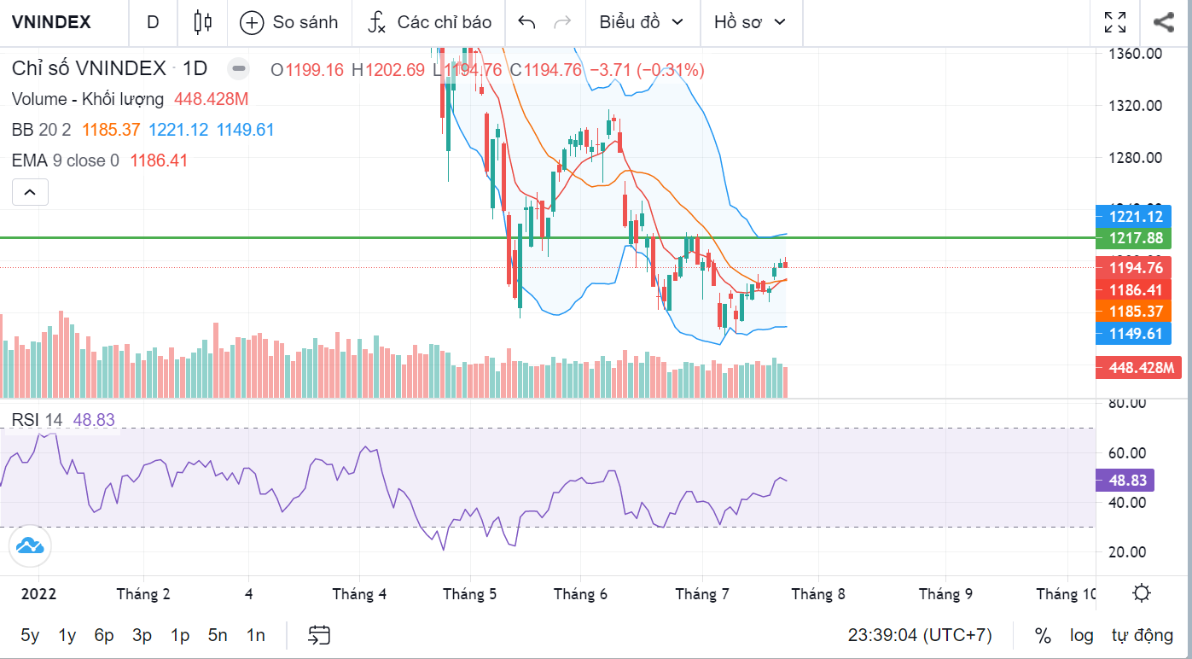
Task: Click the 23:39:04 (UTC+7) timezone display
Action: [920, 635]
